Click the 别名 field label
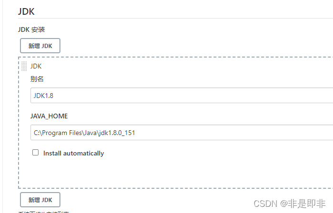Screen dimensions: 333x213 click(x=37, y=79)
